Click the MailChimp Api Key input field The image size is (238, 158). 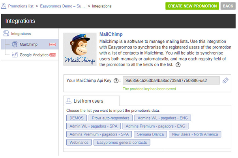point(171,80)
